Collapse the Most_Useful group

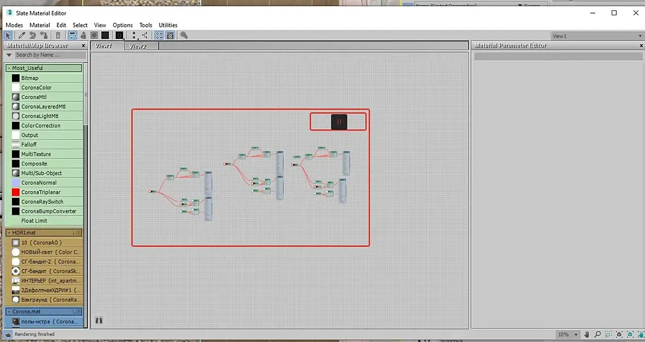[x=9, y=68]
